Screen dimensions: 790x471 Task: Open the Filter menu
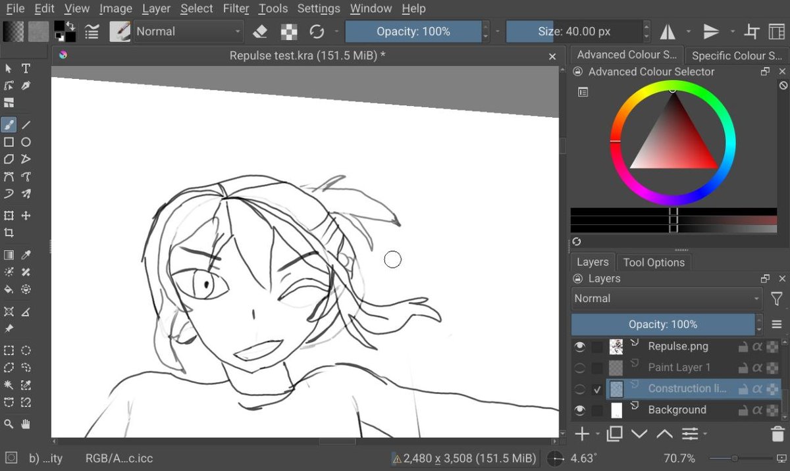pyautogui.click(x=236, y=9)
